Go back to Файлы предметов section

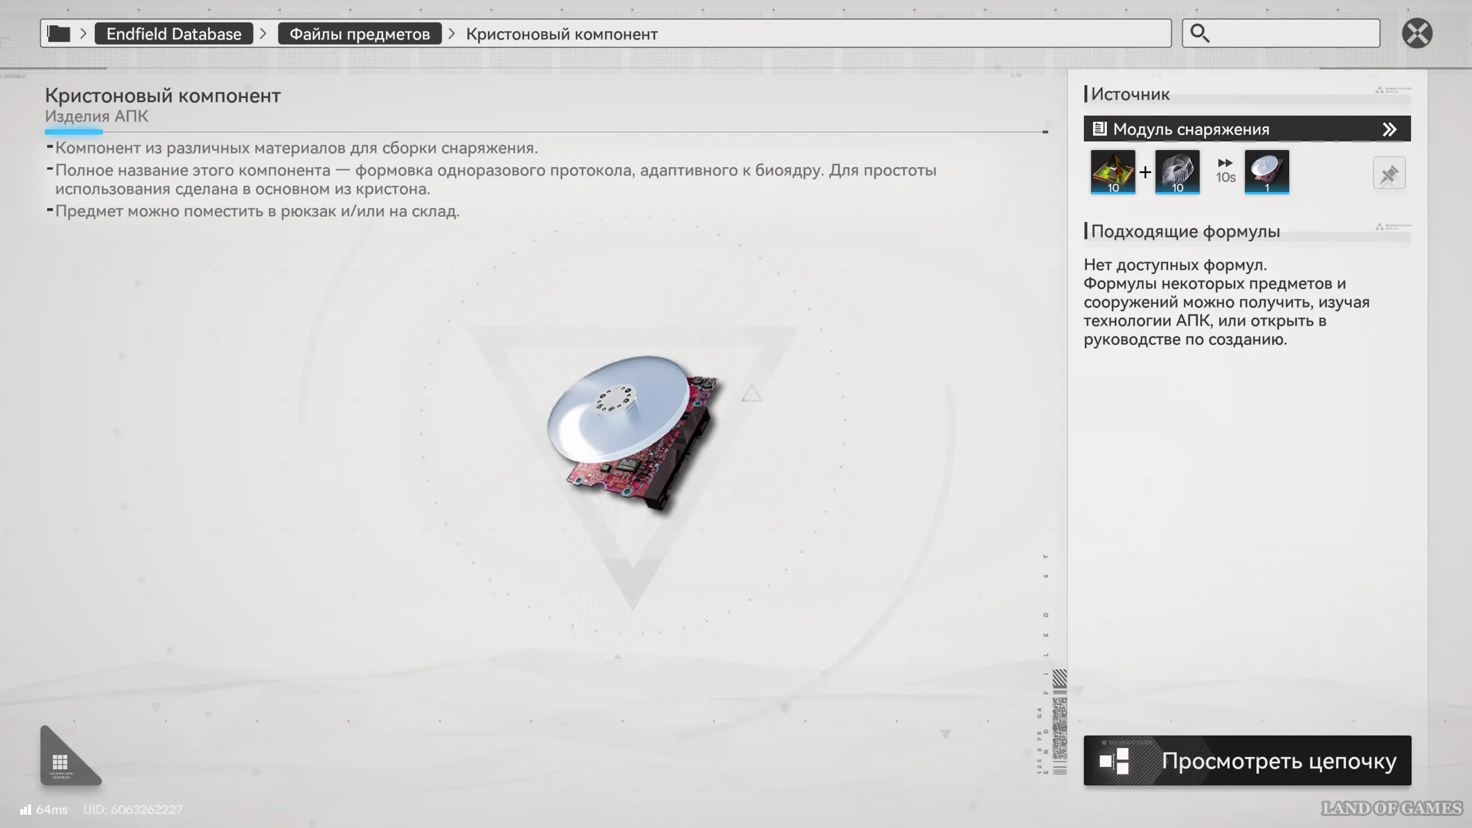click(359, 34)
